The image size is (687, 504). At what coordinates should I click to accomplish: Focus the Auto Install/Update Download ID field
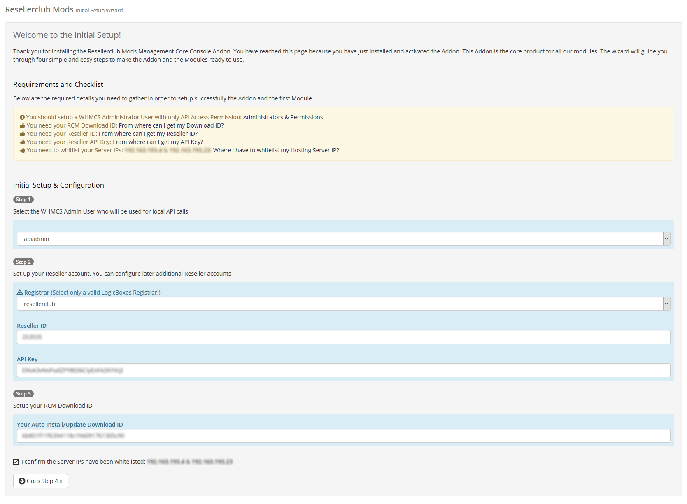(343, 436)
